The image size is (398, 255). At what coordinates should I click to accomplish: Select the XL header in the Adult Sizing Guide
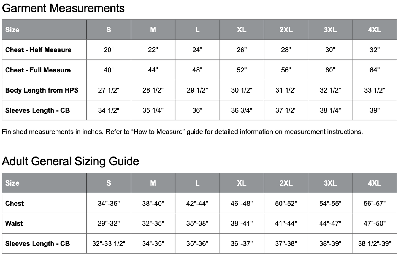[242, 183]
